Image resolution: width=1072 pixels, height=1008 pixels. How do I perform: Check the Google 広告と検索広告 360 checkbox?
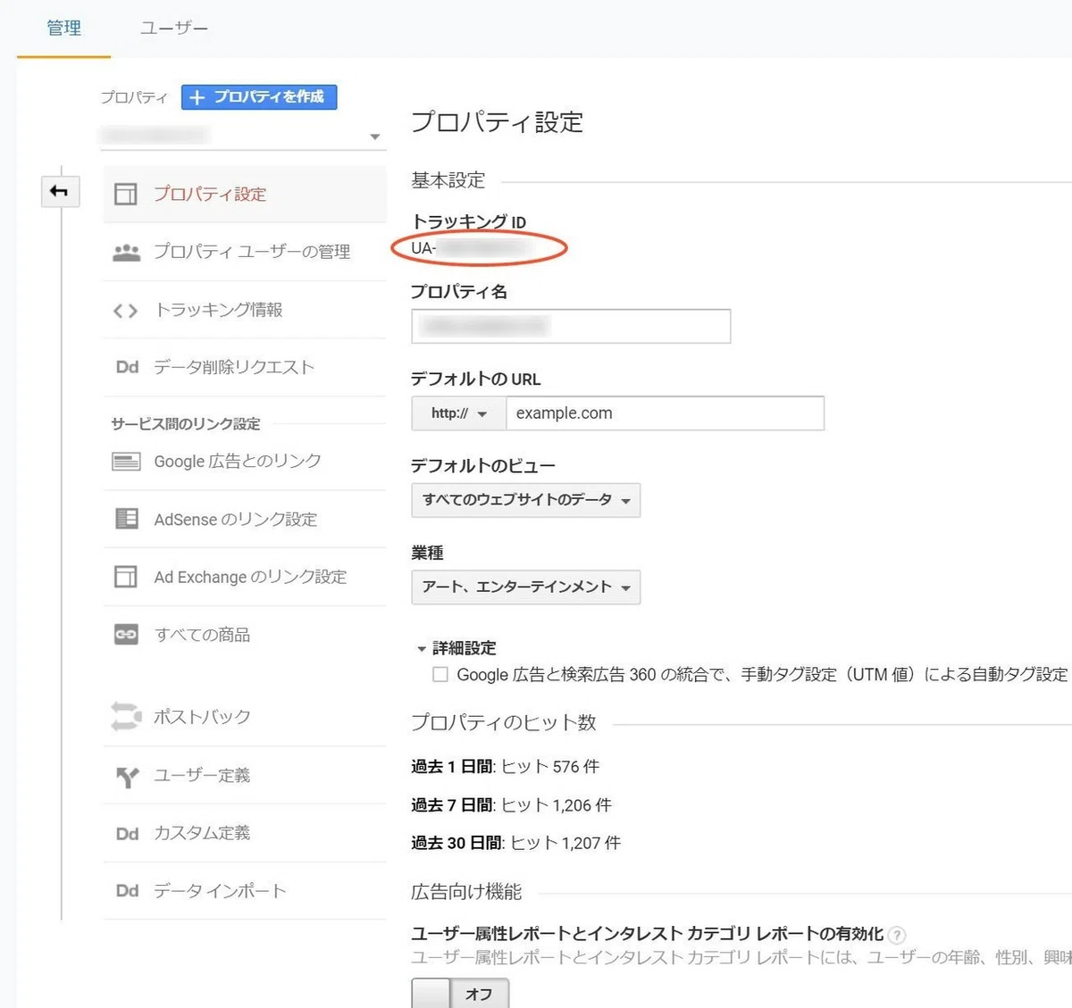[440, 675]
